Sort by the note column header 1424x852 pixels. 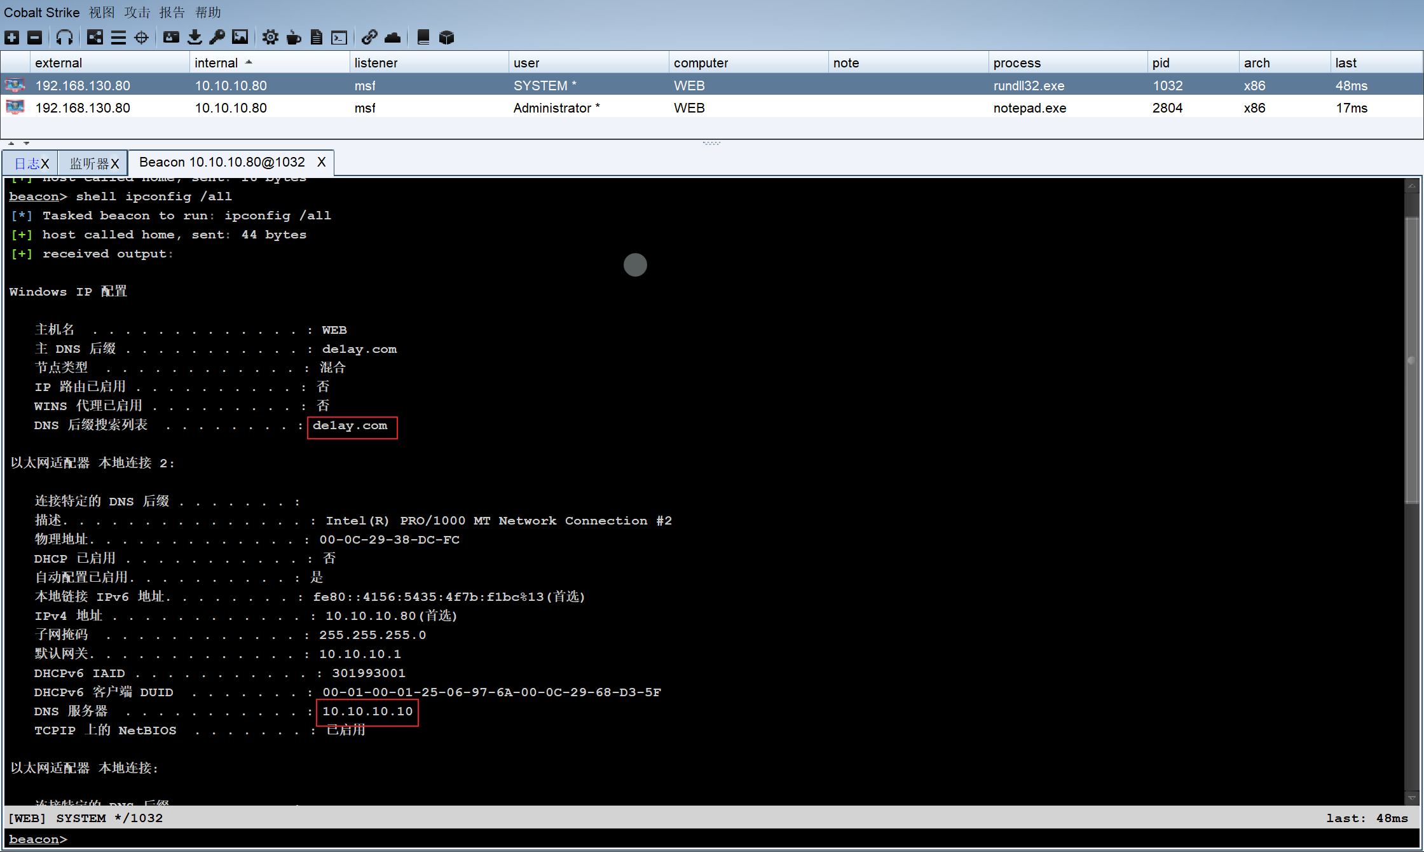pyautogui.click(x=908, y=62)
